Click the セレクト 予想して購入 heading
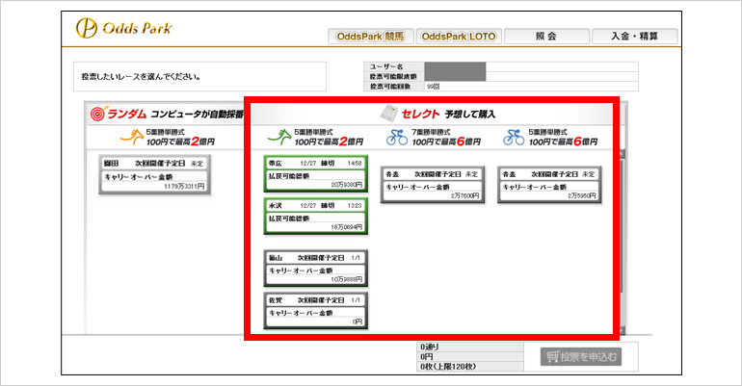This screenshot has height=386, width=742. (x=448, y=114)
